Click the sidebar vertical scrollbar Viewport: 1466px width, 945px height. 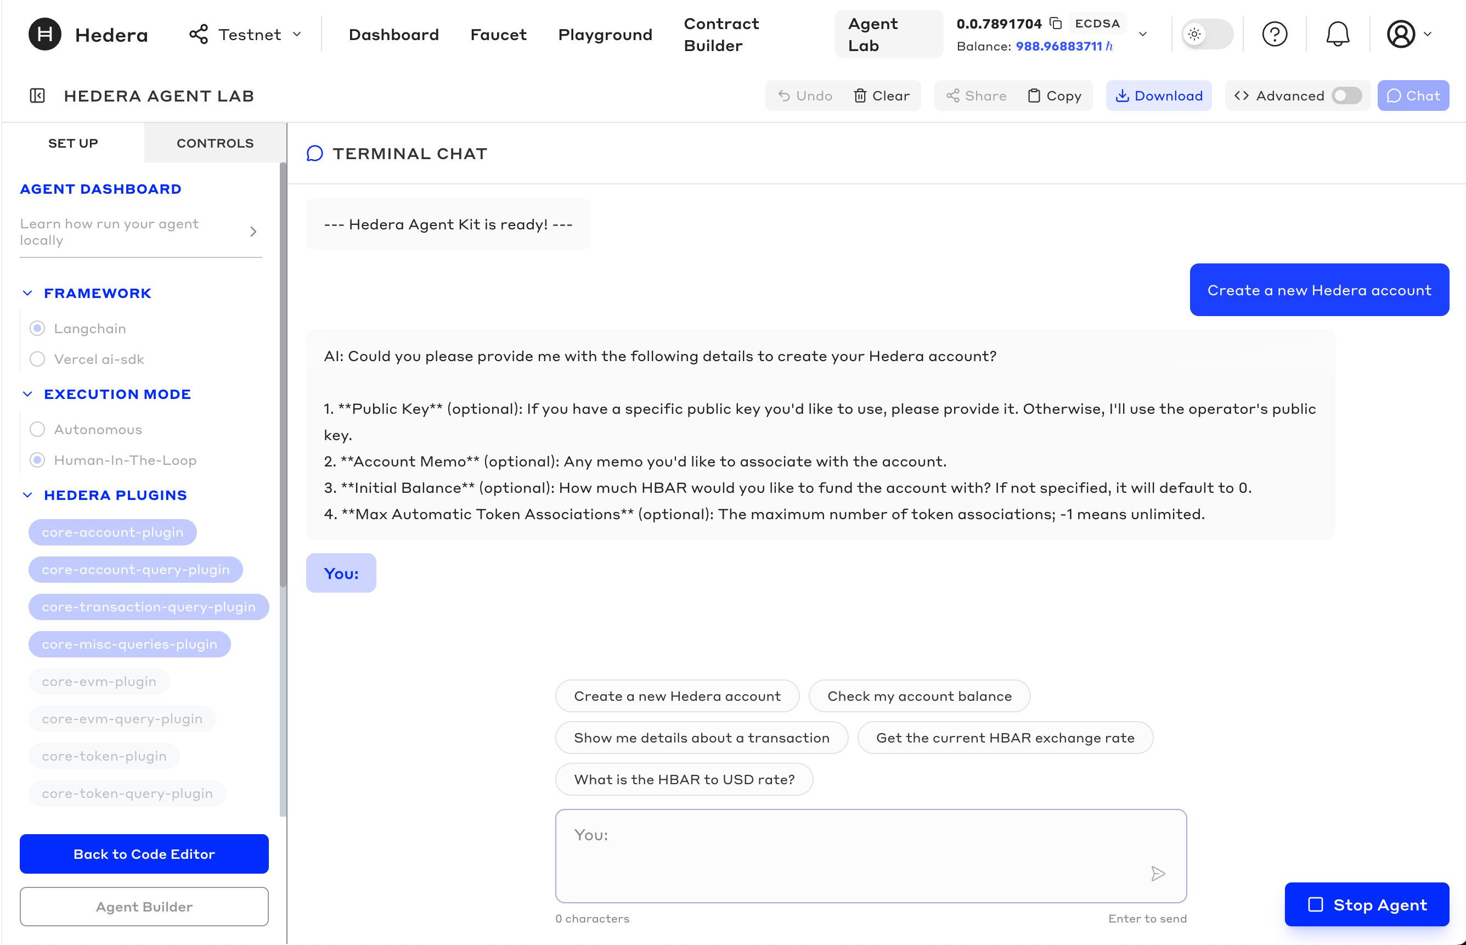283,374
